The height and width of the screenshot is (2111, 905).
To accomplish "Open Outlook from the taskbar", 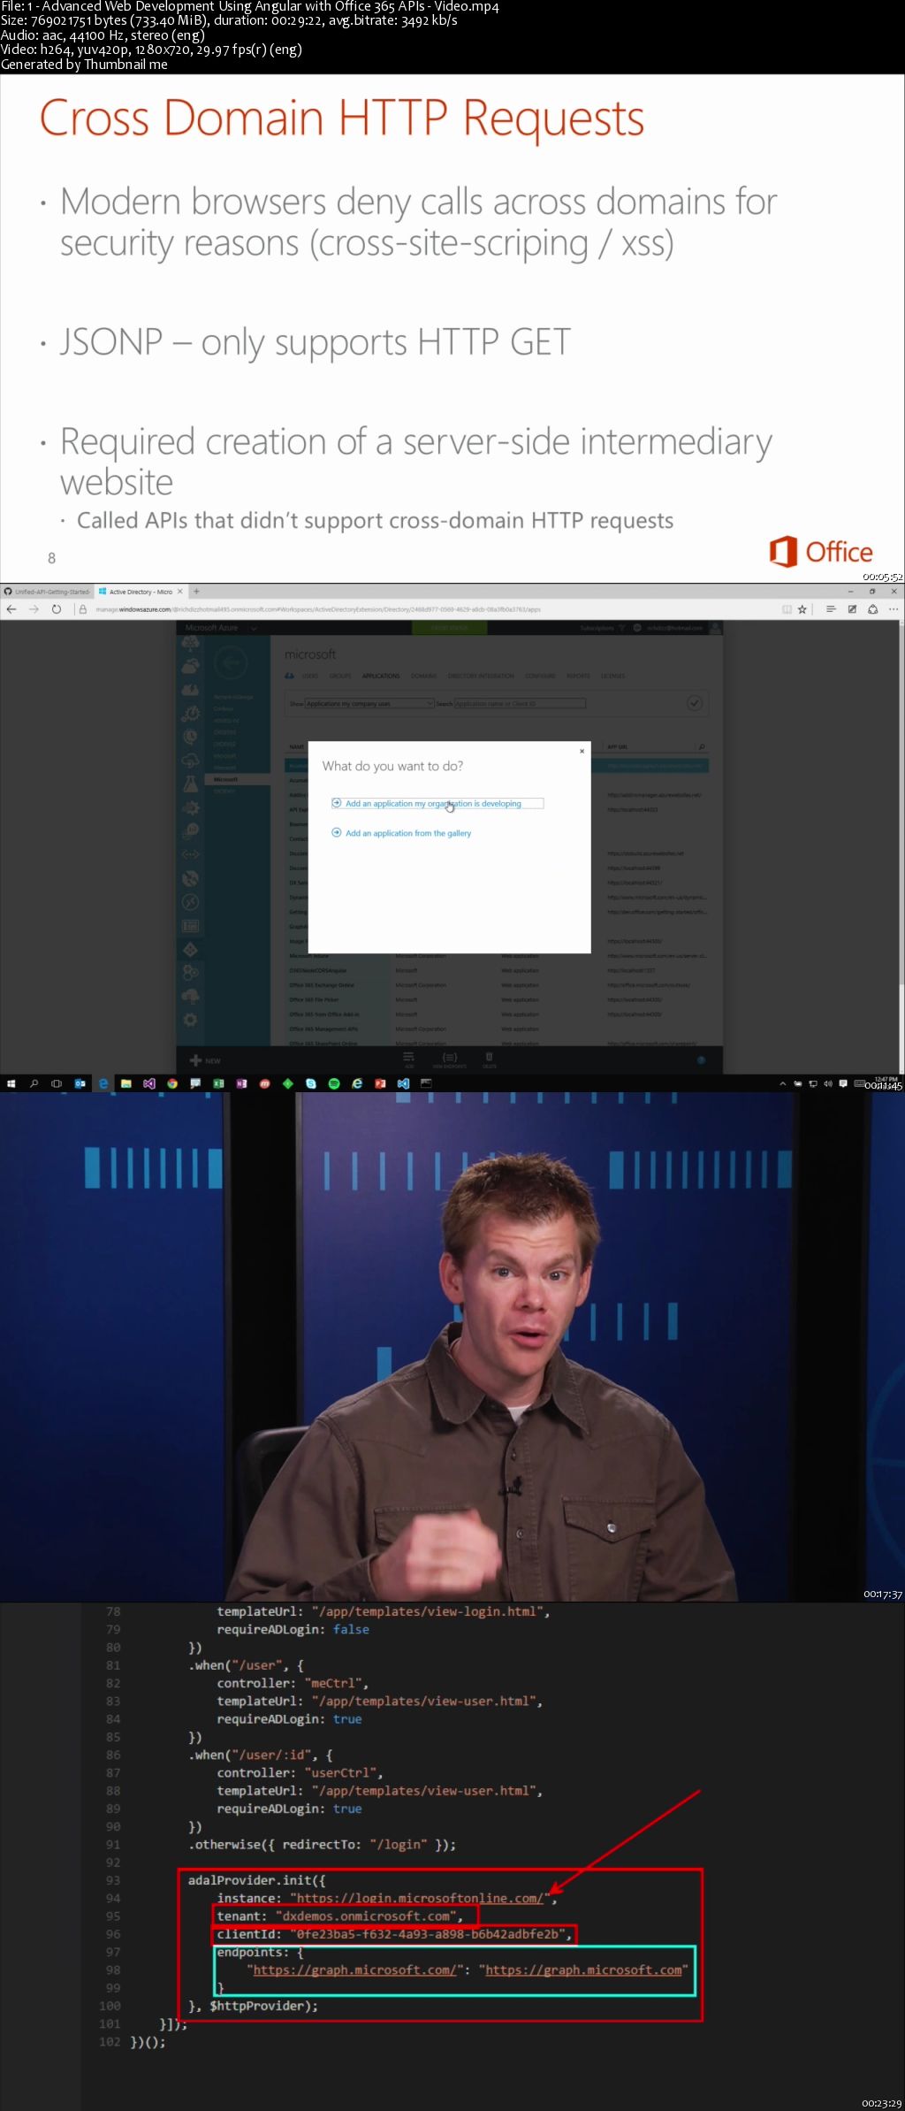I will (80, 1083).
